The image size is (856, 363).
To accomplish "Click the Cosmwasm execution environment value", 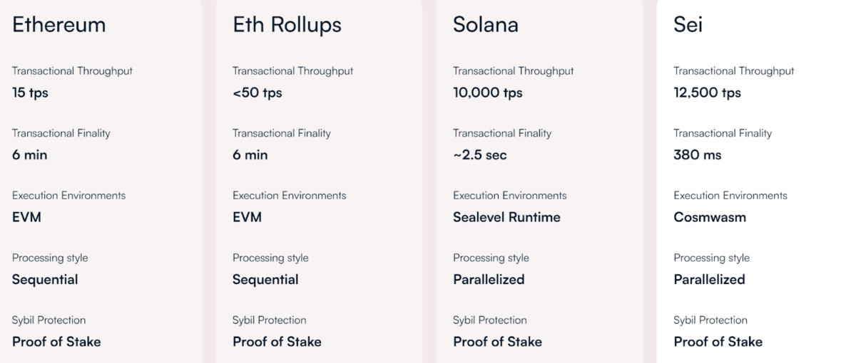I will tap(709, 218).
